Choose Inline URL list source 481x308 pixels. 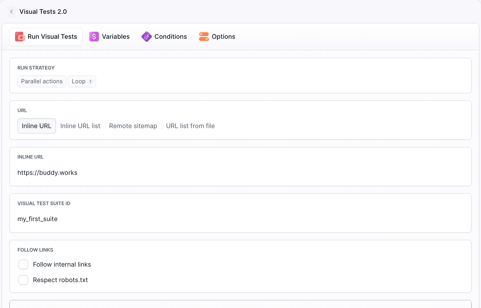[x=80, y=126]
